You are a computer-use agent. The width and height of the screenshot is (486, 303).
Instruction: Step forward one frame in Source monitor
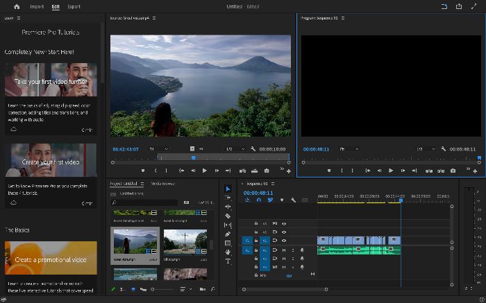point(217,171)
